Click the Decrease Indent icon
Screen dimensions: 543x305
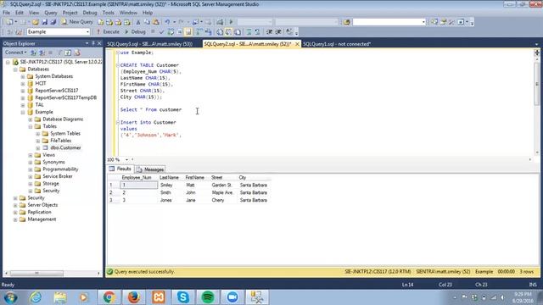269,32
